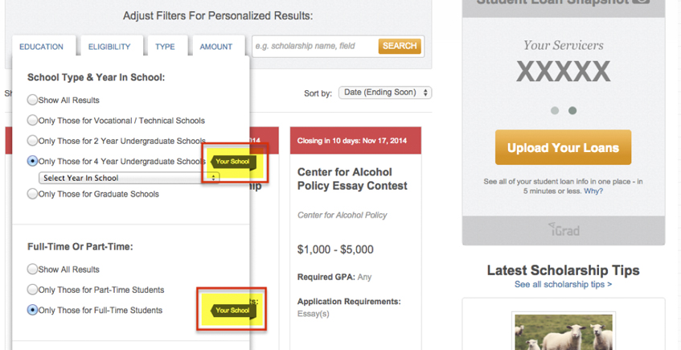The image size is (681, 350).
Task: Open the See all scholarship tips link
Action: [x=563, y=285]
